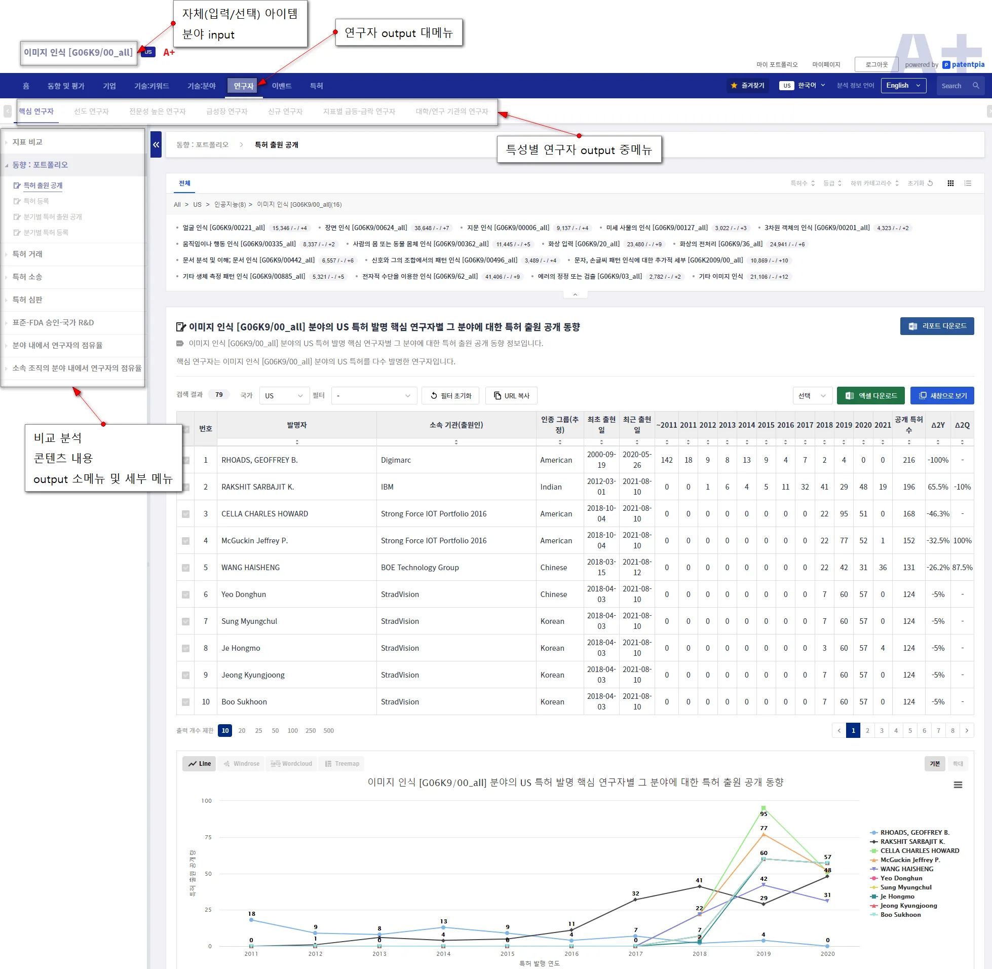Collapse sidebar with double-chevron icon

coord(156,144)
